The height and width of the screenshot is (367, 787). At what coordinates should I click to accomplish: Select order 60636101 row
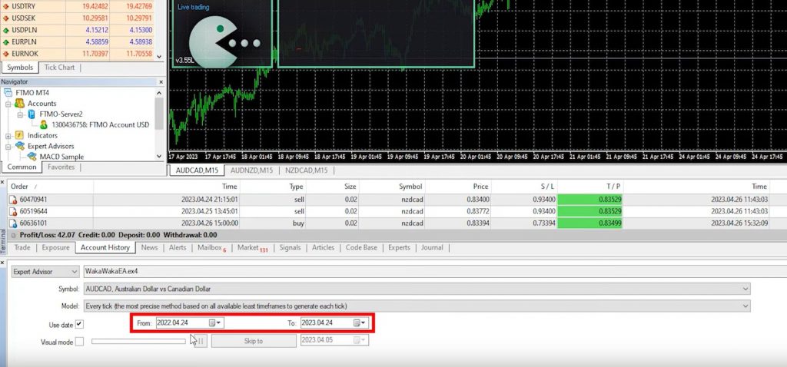pos(397,223)
